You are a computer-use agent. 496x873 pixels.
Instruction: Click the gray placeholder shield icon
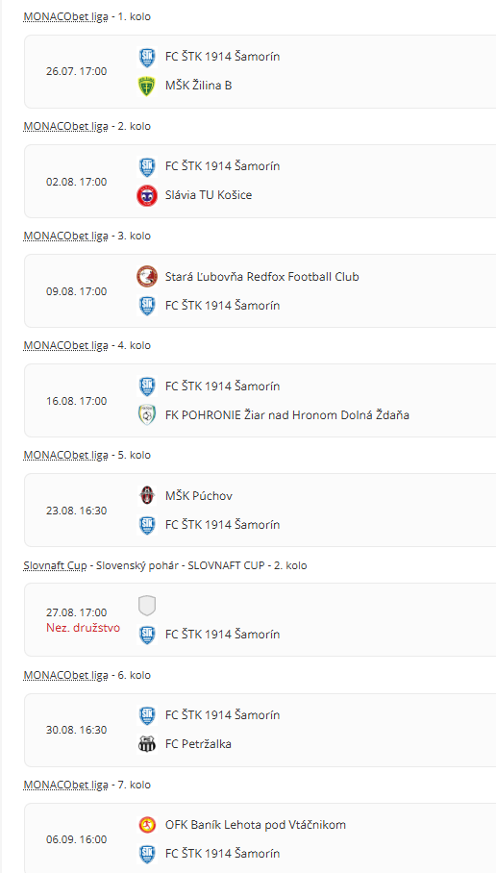point(147,606)
